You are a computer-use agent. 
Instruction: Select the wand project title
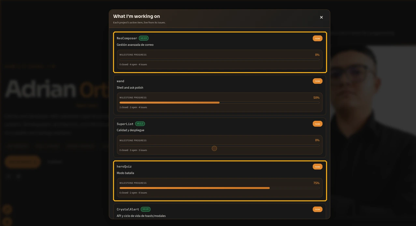pyautogui.click(x=121, y=81)
